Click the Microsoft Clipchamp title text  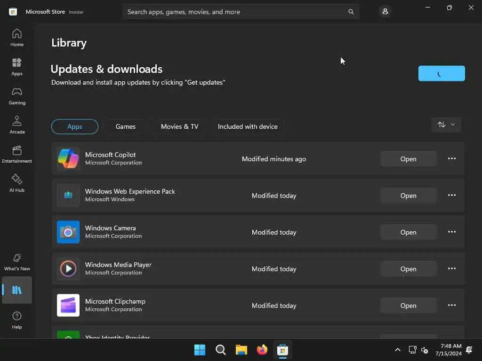pos(115,301)
